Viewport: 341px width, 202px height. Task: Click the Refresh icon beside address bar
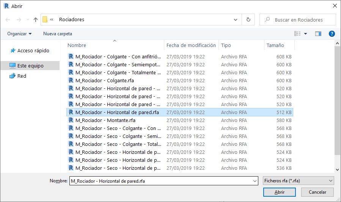(248, 20)
